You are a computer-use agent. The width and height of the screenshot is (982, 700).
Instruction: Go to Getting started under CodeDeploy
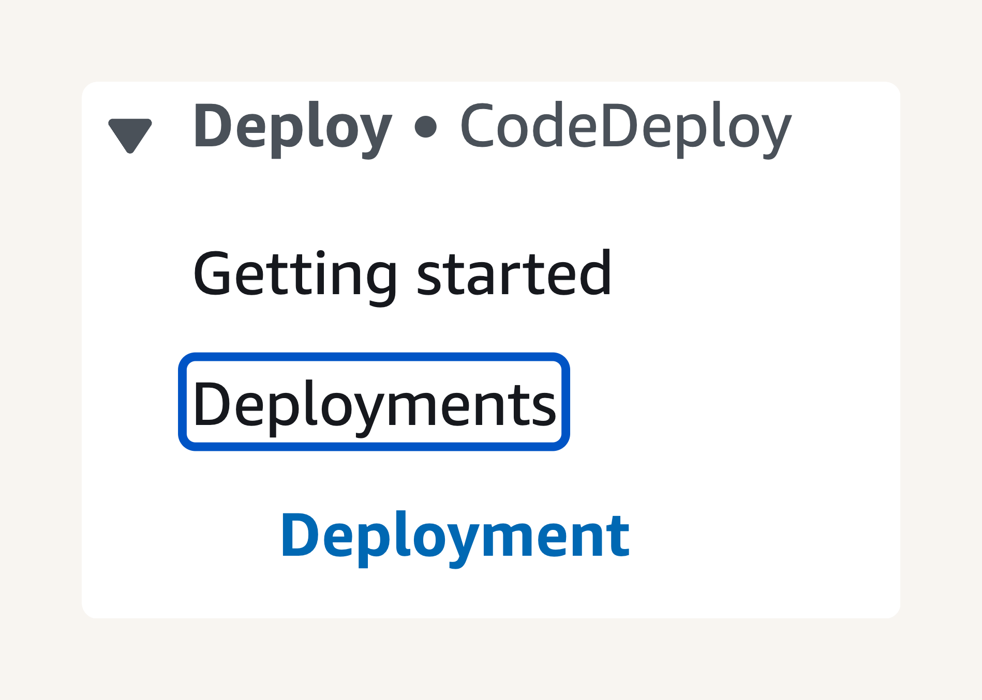[402, 275]
